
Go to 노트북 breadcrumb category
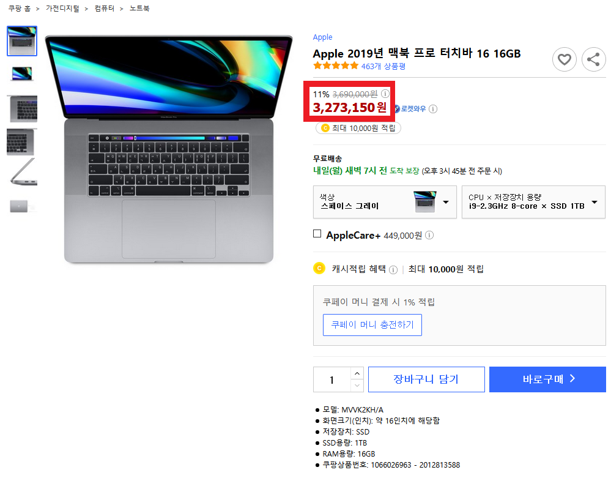click(x=139, y=8)
